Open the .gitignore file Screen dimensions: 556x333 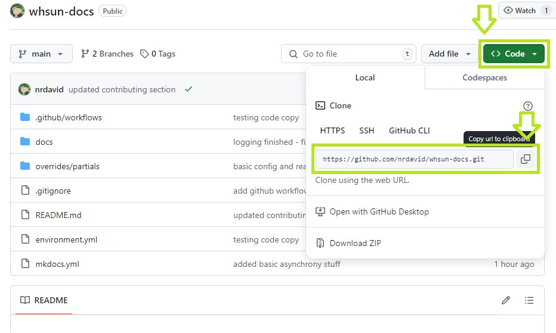pos(53,191)
